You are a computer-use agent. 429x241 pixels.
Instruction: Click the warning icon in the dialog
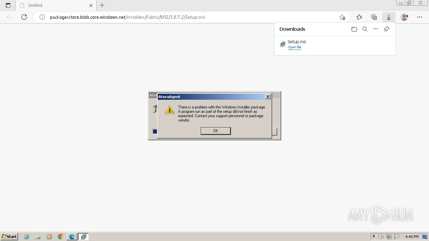click(x=170, y=109)
